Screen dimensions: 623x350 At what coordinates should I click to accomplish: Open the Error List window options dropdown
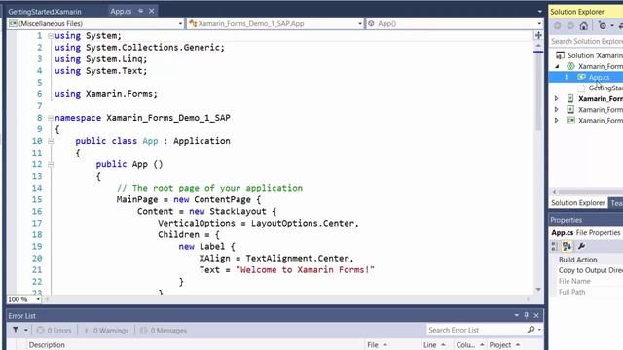pyautogui.click(x=517, y=315)
